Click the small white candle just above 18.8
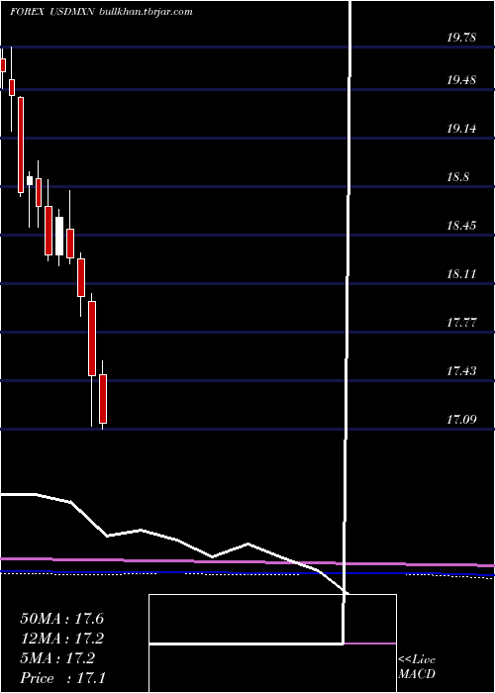495x693 pixels. 30,180
